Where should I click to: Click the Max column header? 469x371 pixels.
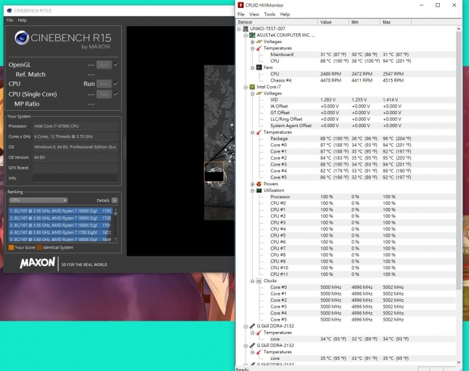[396, 22]
